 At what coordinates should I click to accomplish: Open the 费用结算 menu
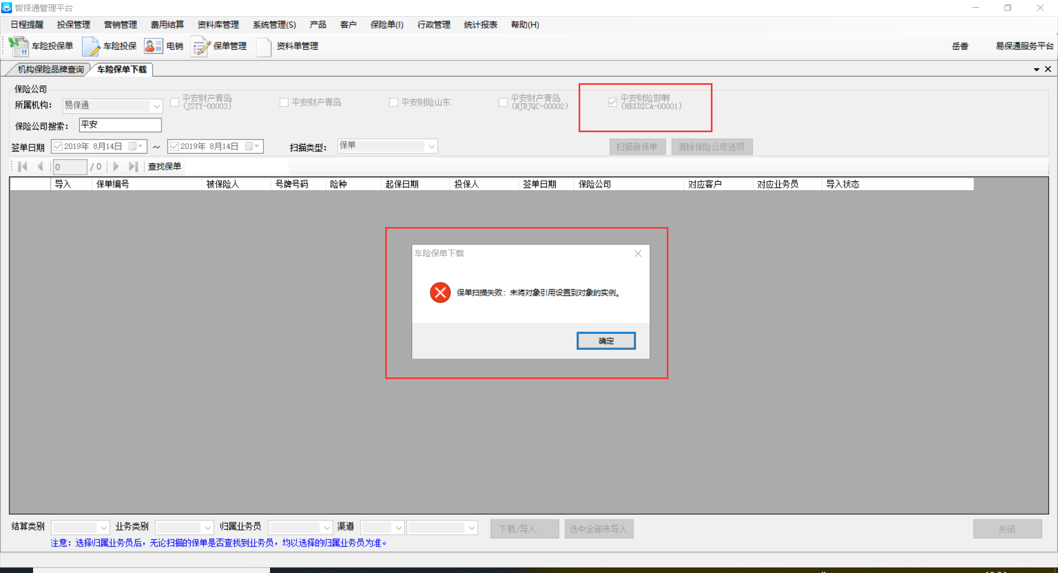point(167,25)
